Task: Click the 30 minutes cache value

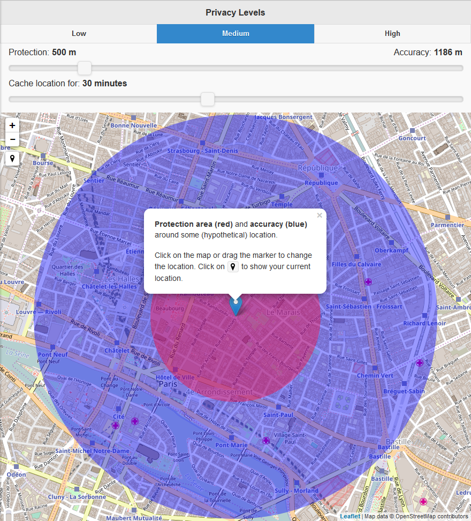Action: (x=104, y=83)
